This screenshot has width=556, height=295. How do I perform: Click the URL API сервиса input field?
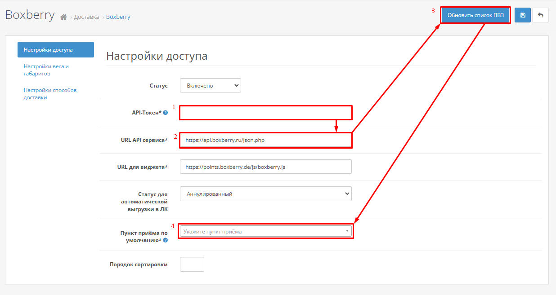pos(266,140)
